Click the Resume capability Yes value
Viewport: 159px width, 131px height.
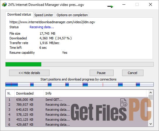tap(65, 53)
